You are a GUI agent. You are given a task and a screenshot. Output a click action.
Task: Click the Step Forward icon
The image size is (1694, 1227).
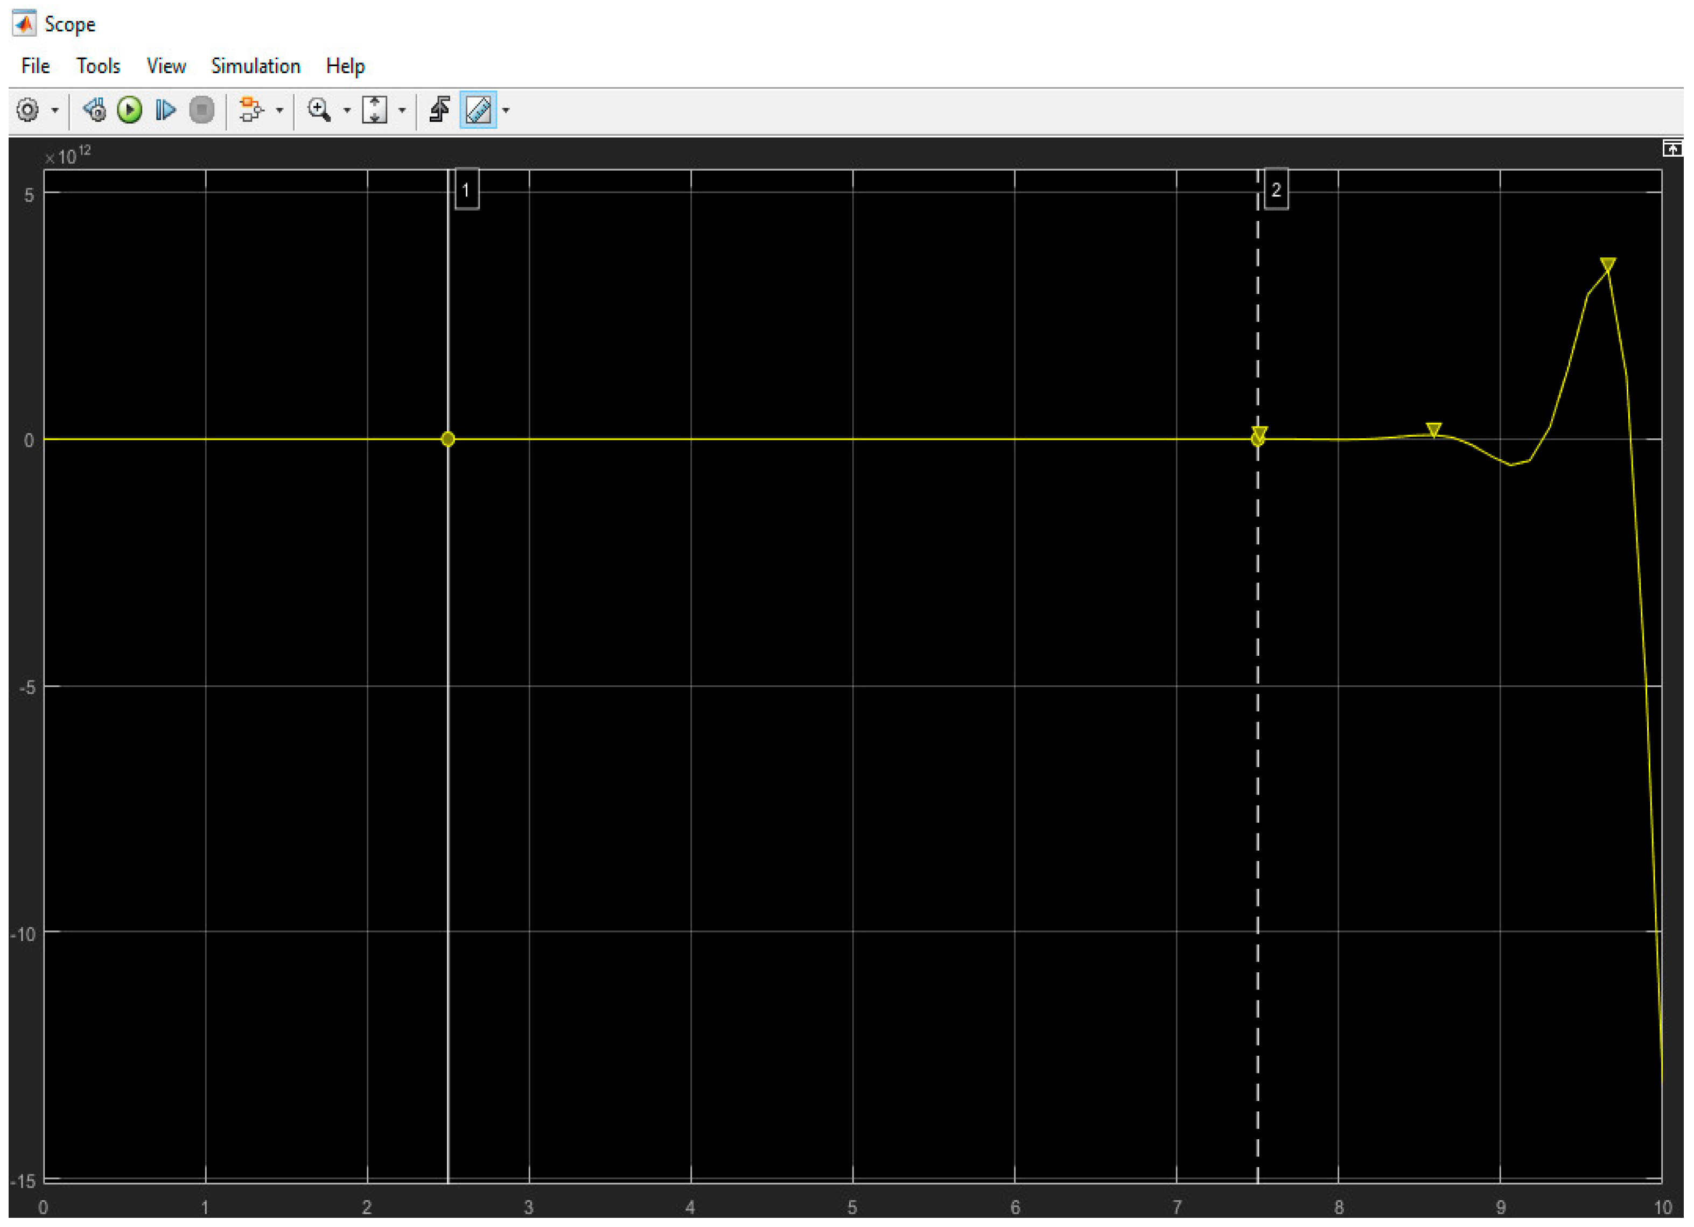click(165, 110)
